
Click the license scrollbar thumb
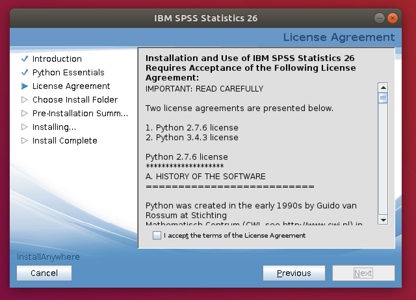point(383,98)
